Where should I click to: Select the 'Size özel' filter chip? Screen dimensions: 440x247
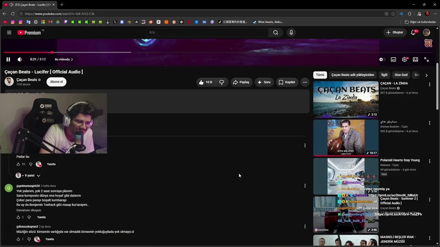(x=401, y=75)
